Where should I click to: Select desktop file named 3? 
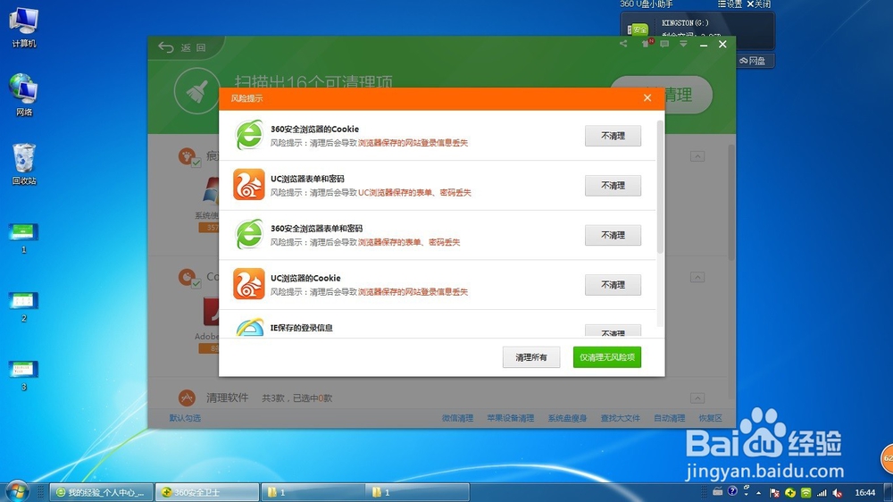[x=23, y=375]
